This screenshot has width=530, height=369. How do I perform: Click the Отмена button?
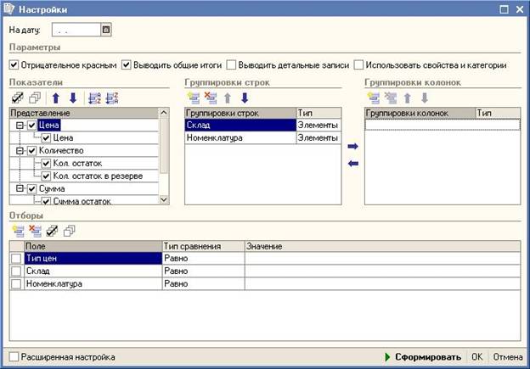(x=507, y=357)
